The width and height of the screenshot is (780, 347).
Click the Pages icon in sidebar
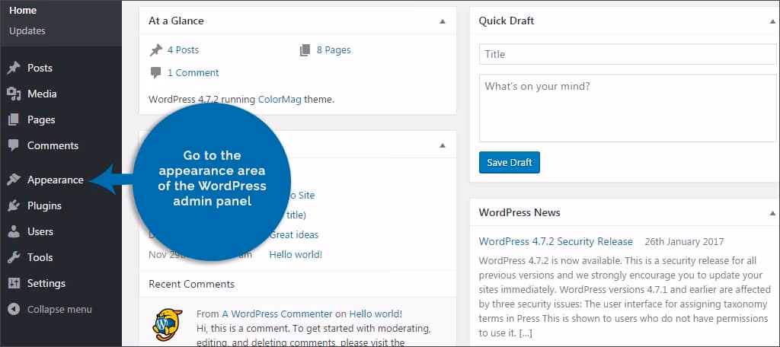point(14,119)
